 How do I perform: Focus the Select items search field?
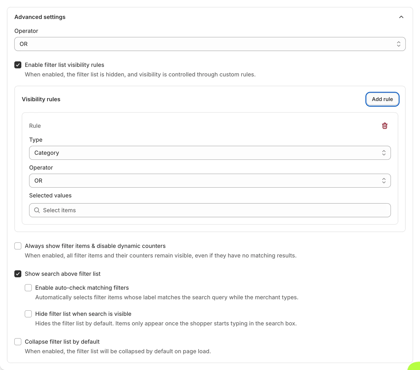[x=210, y=210]
